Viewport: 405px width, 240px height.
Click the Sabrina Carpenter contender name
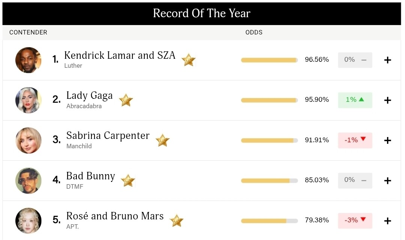(x=108, y=136)
